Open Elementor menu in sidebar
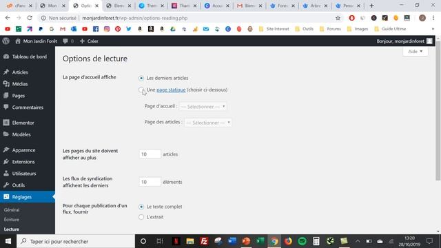Image resolution: width=441 pixels, height=248 pixels. pos(28,123)
